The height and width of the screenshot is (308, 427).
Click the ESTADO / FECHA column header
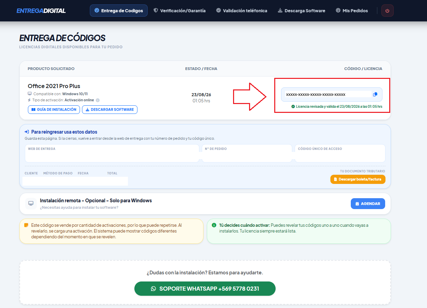(x=201, y=69)
